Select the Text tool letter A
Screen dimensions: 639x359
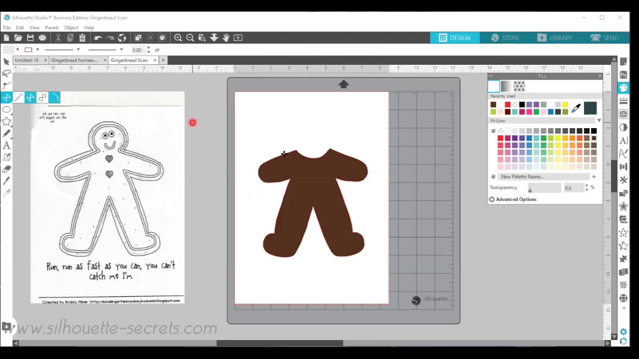coord(6,146)
